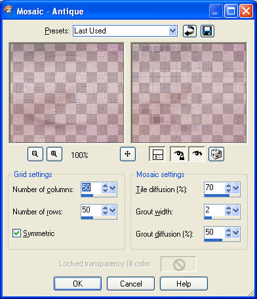Open the Presets dropdown list
Screen dimensions: 257x299
[173, 31]
